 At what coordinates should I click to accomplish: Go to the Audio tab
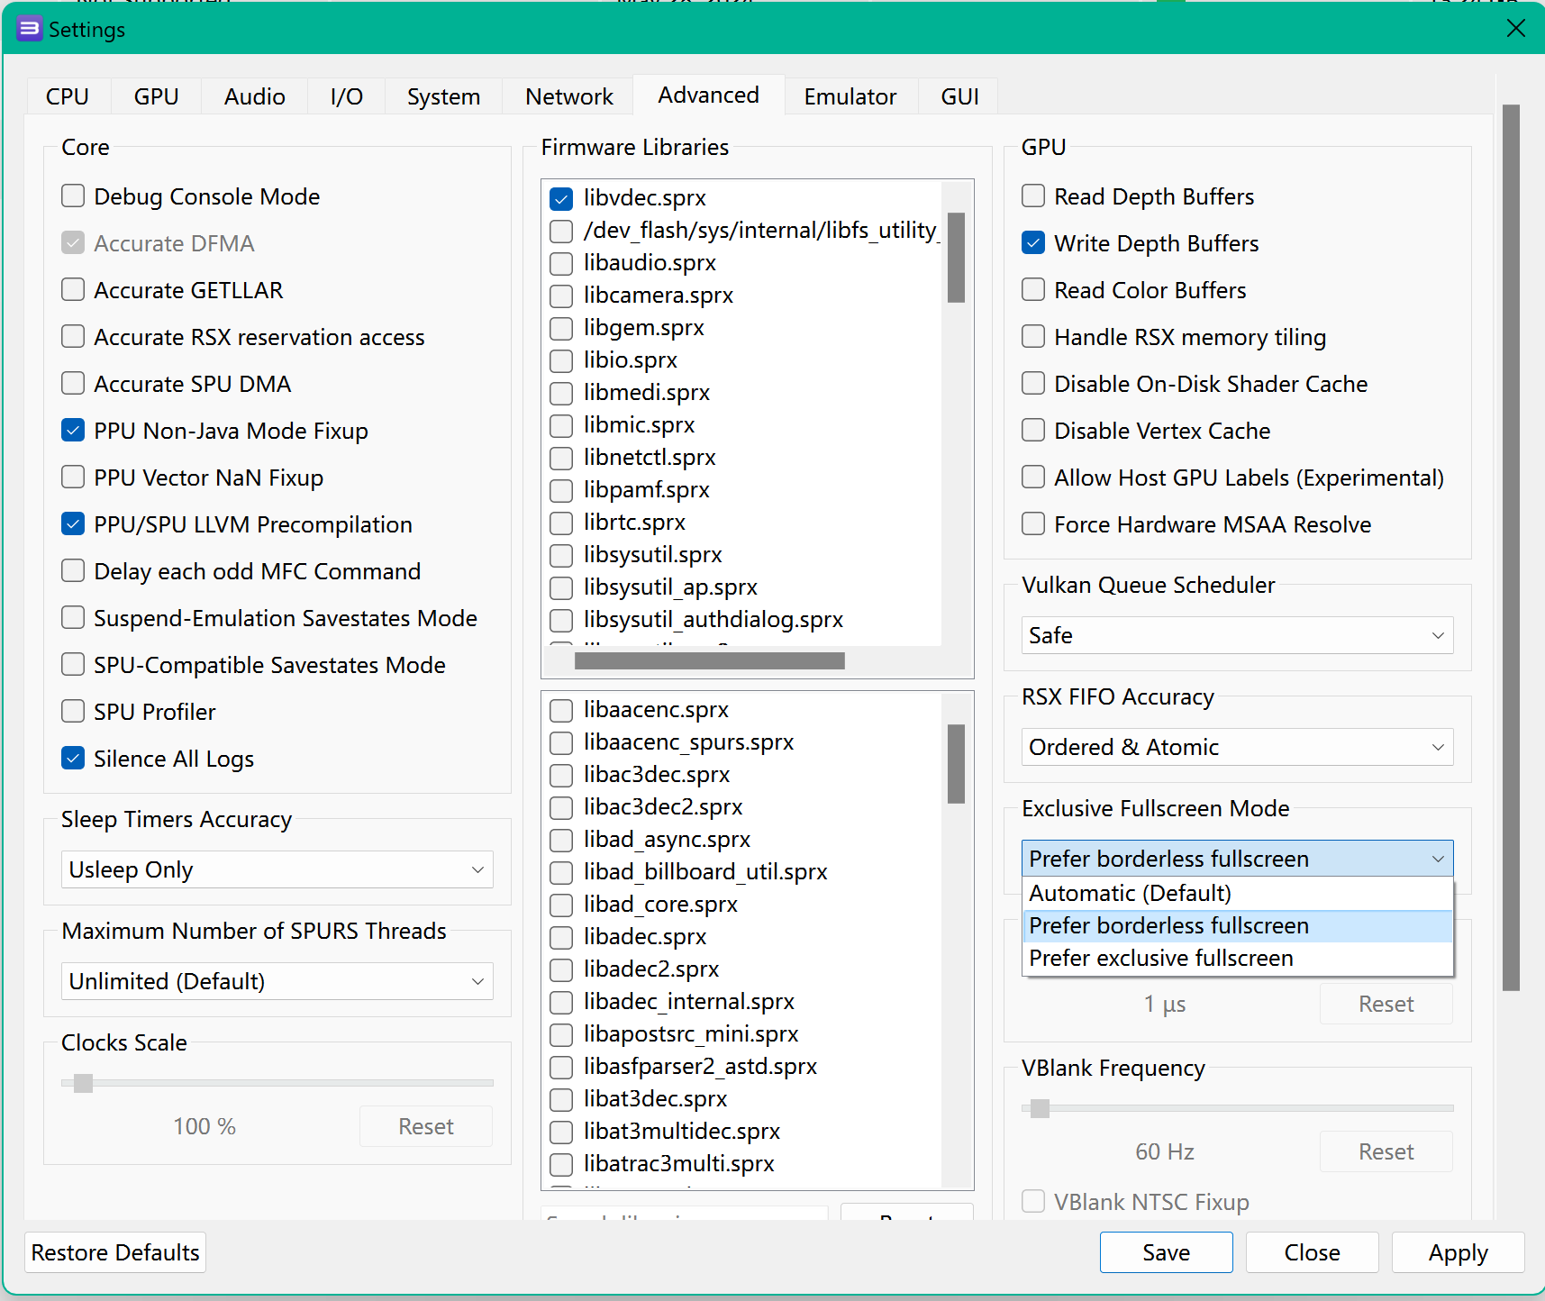255,96
